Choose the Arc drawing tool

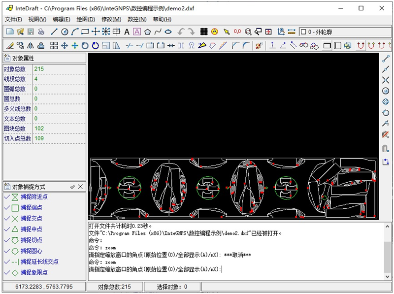tap(75, 32)
